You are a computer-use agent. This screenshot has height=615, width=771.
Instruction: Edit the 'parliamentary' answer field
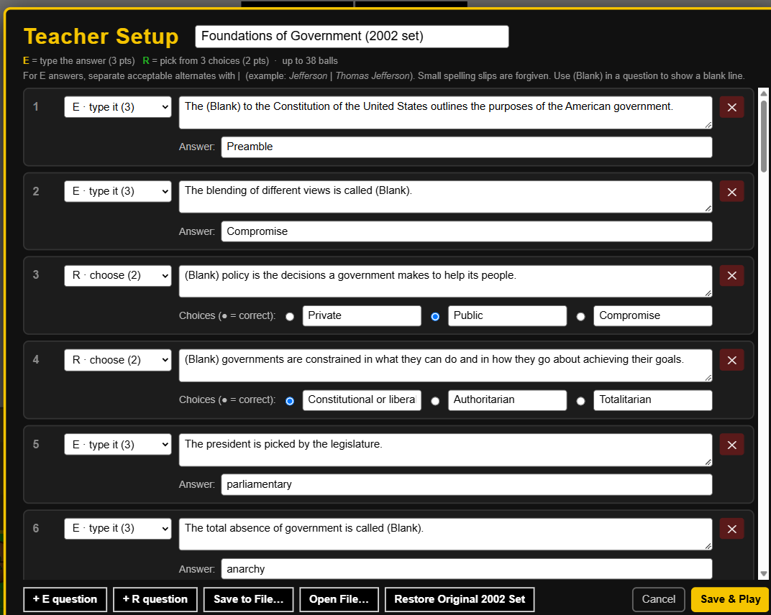467,484
